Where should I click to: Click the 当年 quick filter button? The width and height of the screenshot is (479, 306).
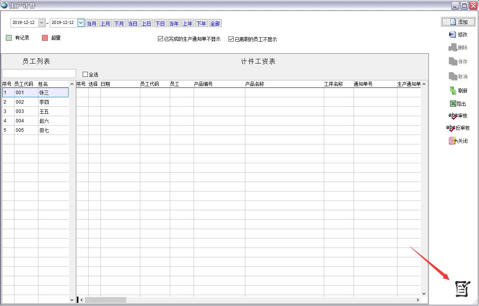(x=174, y=24)
